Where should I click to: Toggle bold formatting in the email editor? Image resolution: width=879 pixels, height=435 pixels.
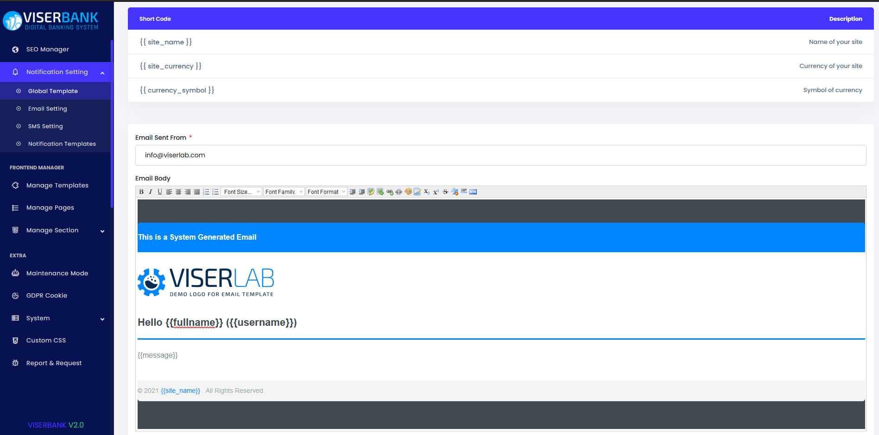(x=141, y=192)
